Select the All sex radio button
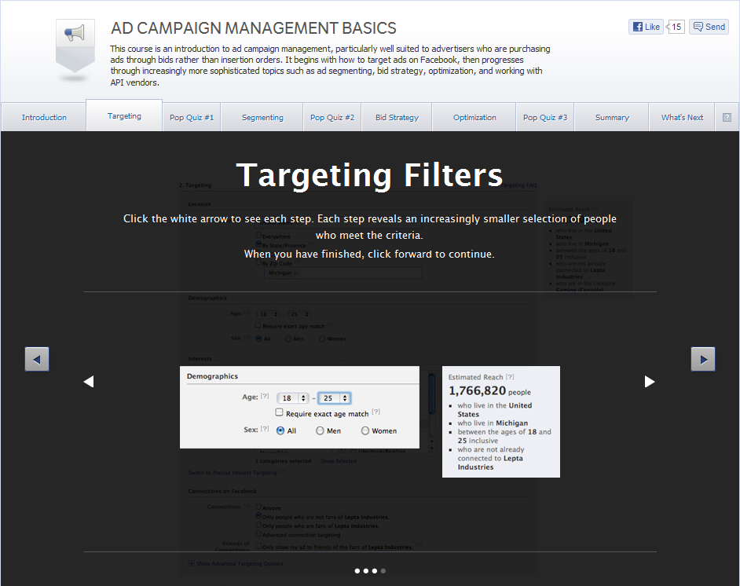This screenshot has height=586, width=740. point(280,430)
